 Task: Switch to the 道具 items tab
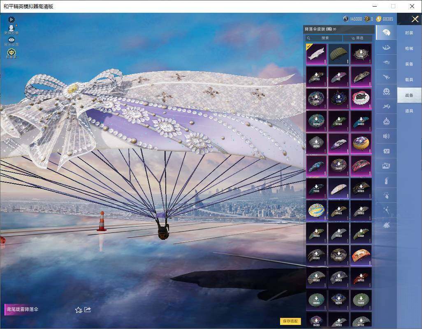[x=409, y=111]
